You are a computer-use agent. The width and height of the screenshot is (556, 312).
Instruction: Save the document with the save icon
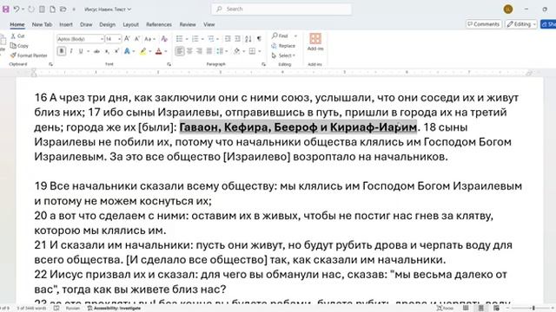6,10
